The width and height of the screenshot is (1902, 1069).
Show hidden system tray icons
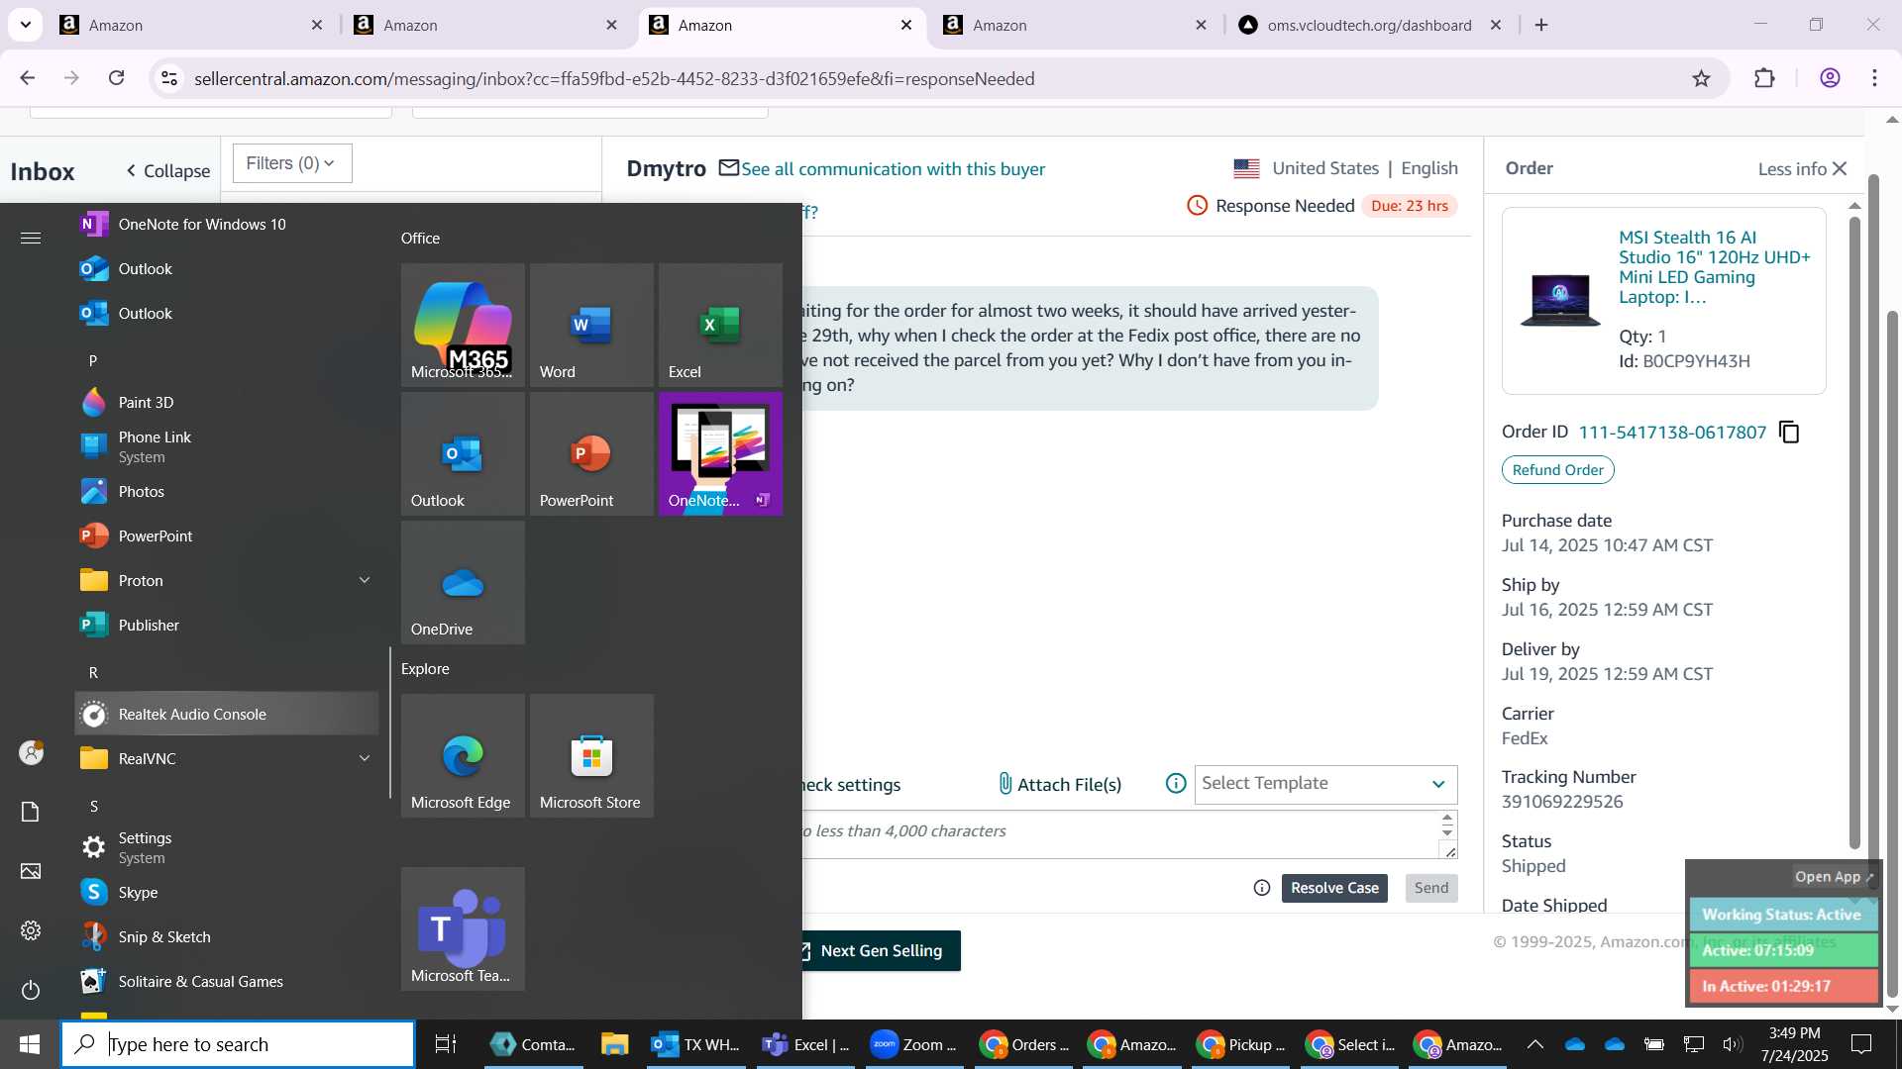click(x=1534, y=1044)
